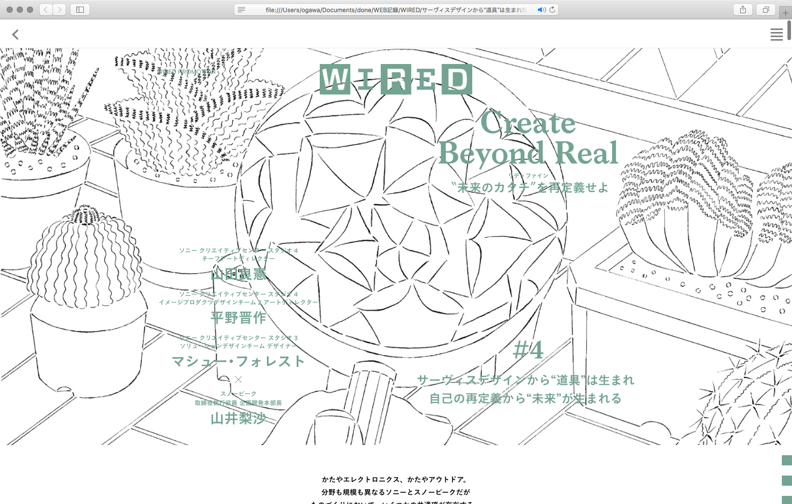The width and height of the screenshot is (792, 504).
Task: Click the first green square side marker
Action: pos(787,460)
